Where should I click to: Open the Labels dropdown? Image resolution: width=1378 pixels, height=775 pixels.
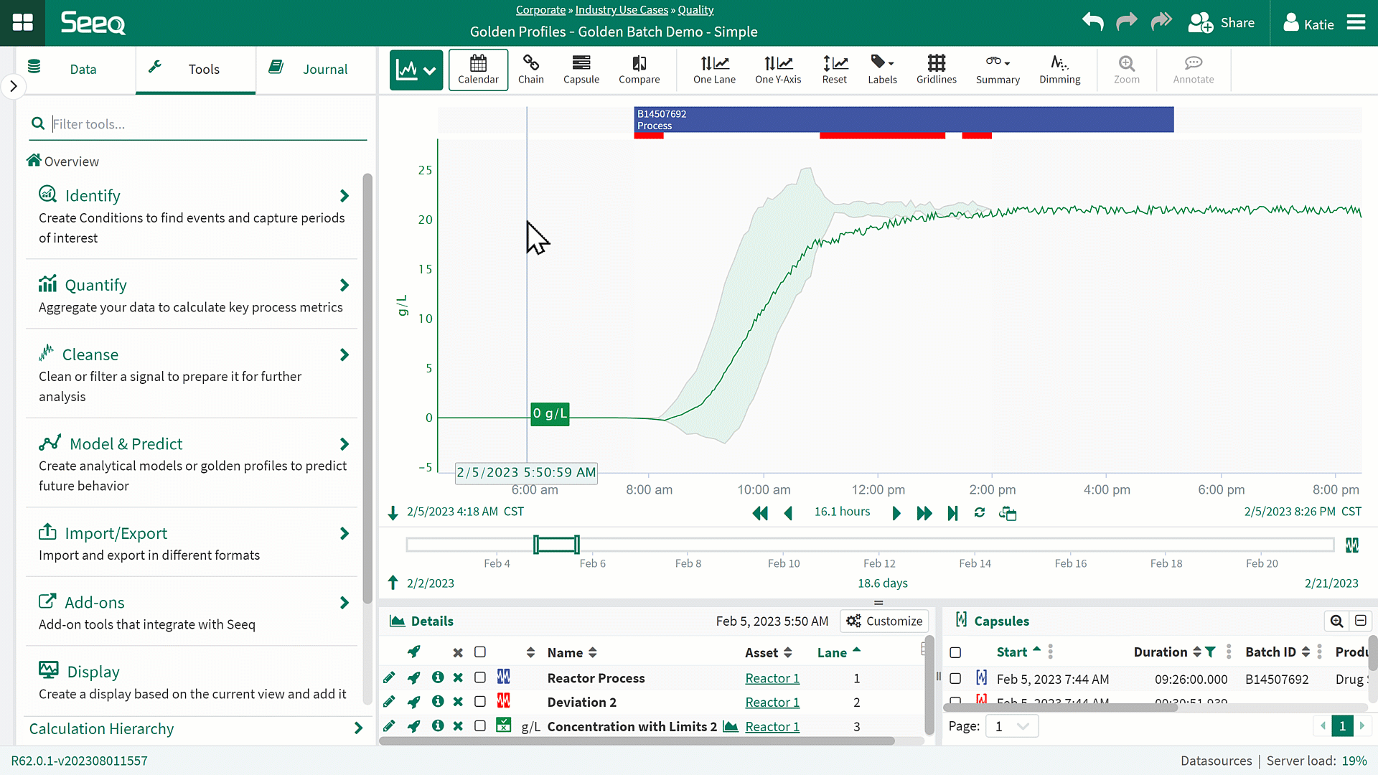pos(882,70)
